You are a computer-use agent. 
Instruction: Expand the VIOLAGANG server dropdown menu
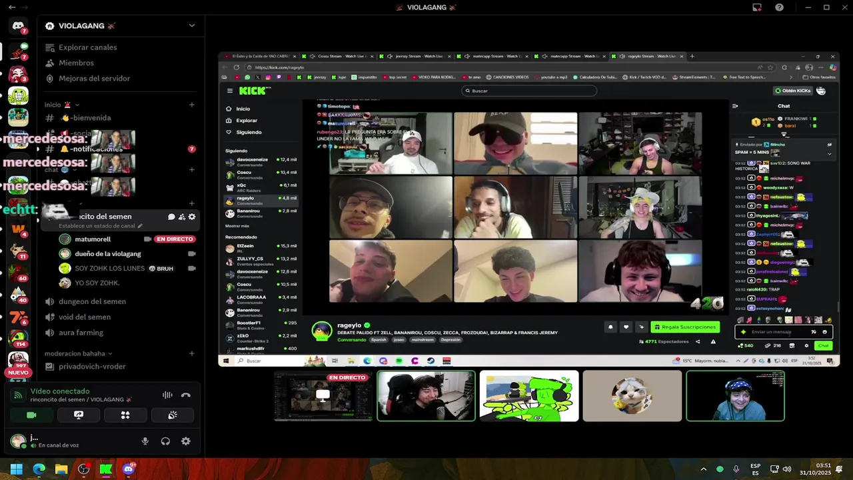coord(192,26)
